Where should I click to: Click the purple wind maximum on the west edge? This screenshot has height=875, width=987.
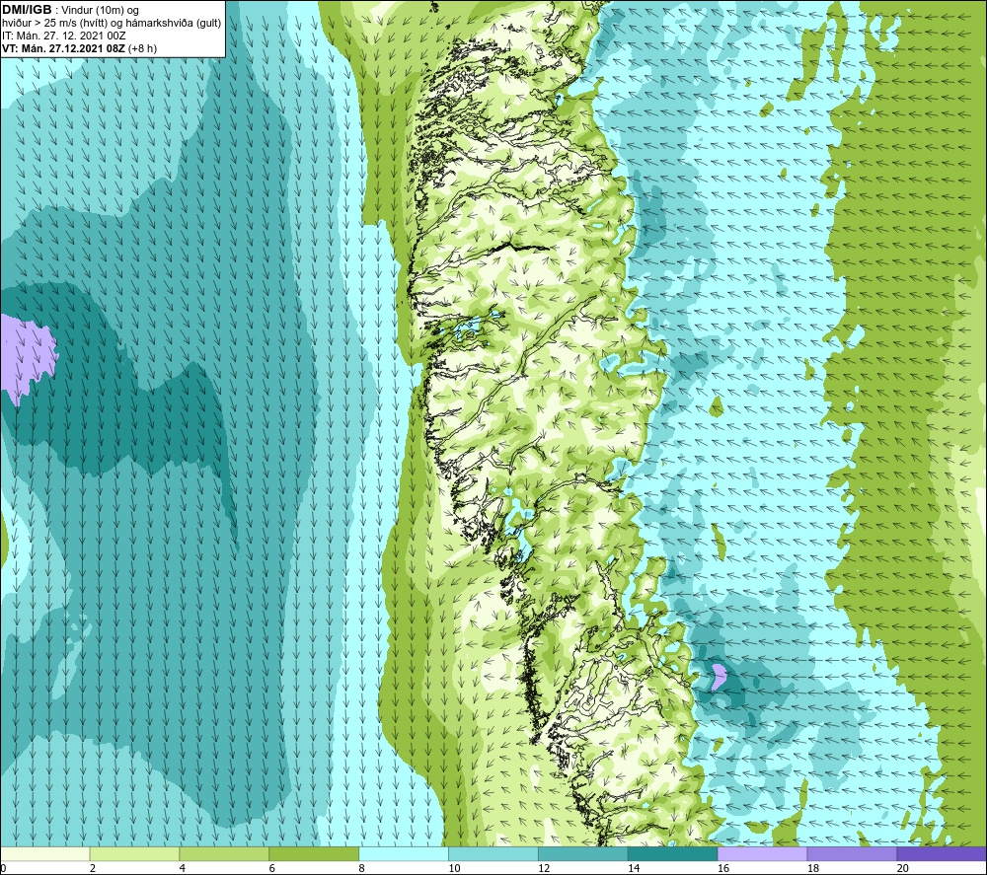[x=27, y=356]
